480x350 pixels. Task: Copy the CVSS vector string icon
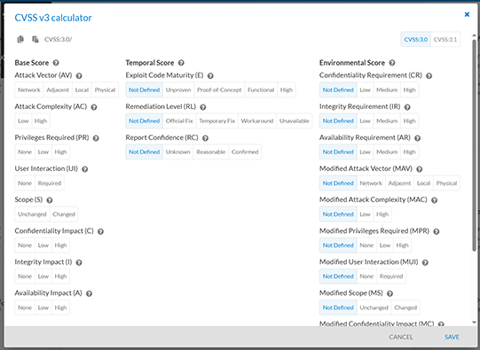click(20, 40)
